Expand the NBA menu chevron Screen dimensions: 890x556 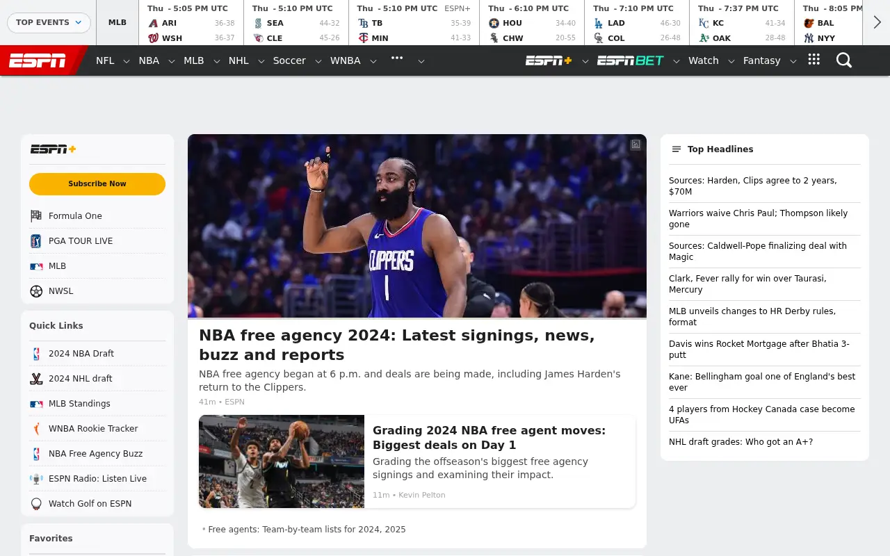[x=172, y=61]
